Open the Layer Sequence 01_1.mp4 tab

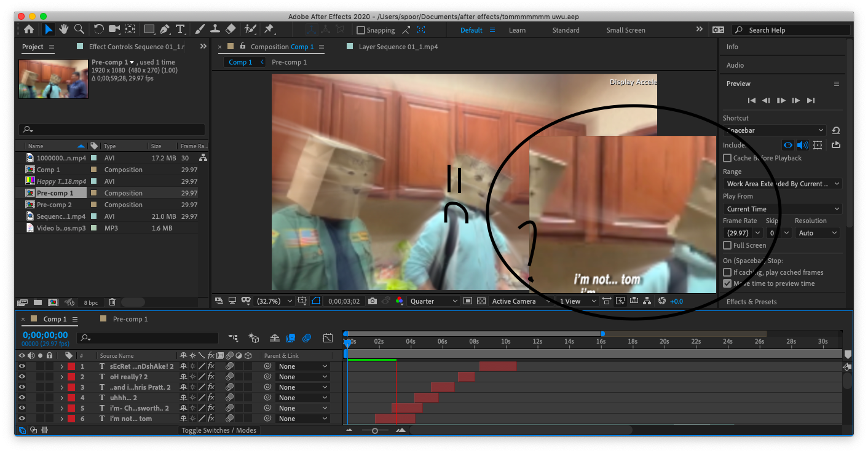tap(400, 46)
